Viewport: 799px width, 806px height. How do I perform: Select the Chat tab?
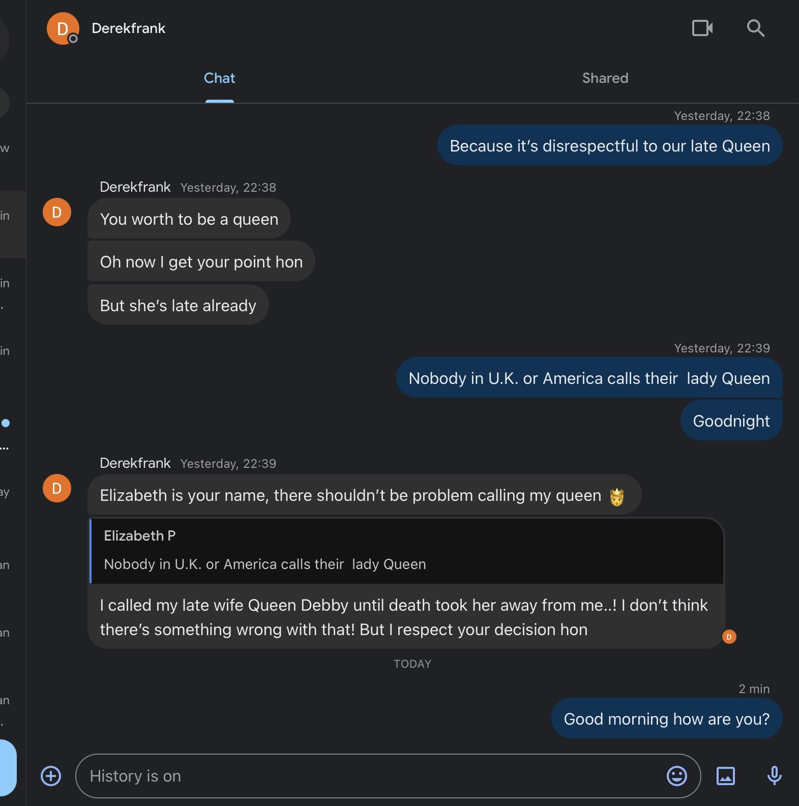point(219,78)
